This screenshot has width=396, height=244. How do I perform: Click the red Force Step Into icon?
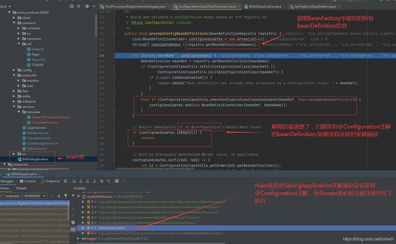pos(88,181)
